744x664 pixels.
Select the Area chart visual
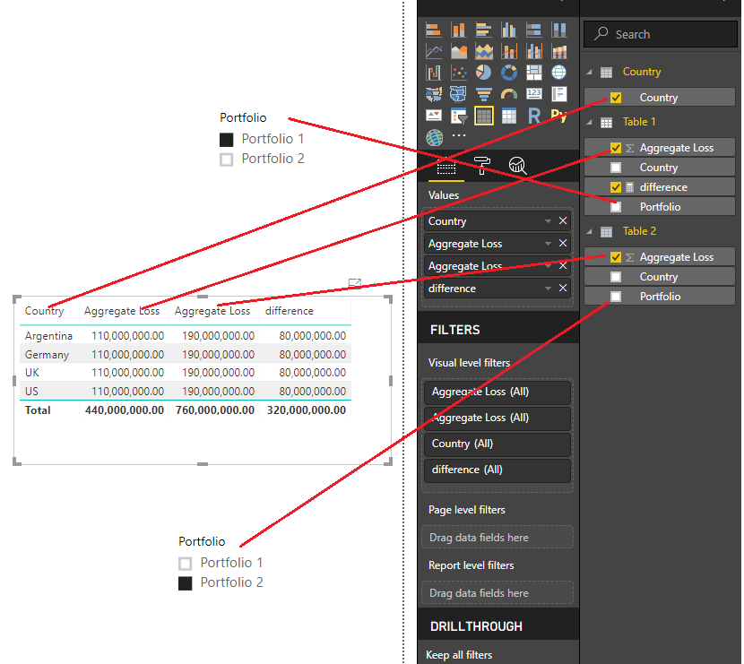(458, 51)
